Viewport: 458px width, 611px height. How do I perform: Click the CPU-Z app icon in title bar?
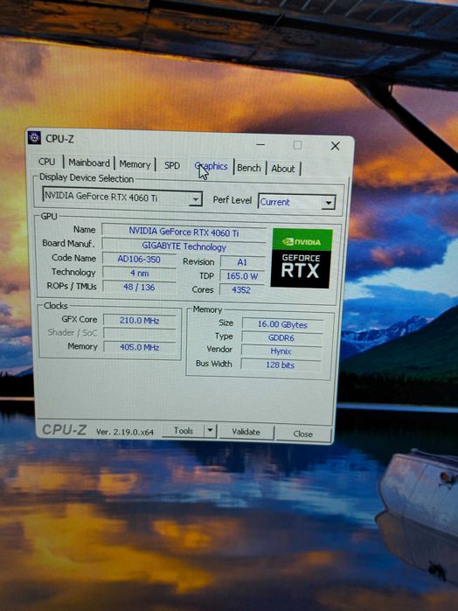[x=34, y=137]
